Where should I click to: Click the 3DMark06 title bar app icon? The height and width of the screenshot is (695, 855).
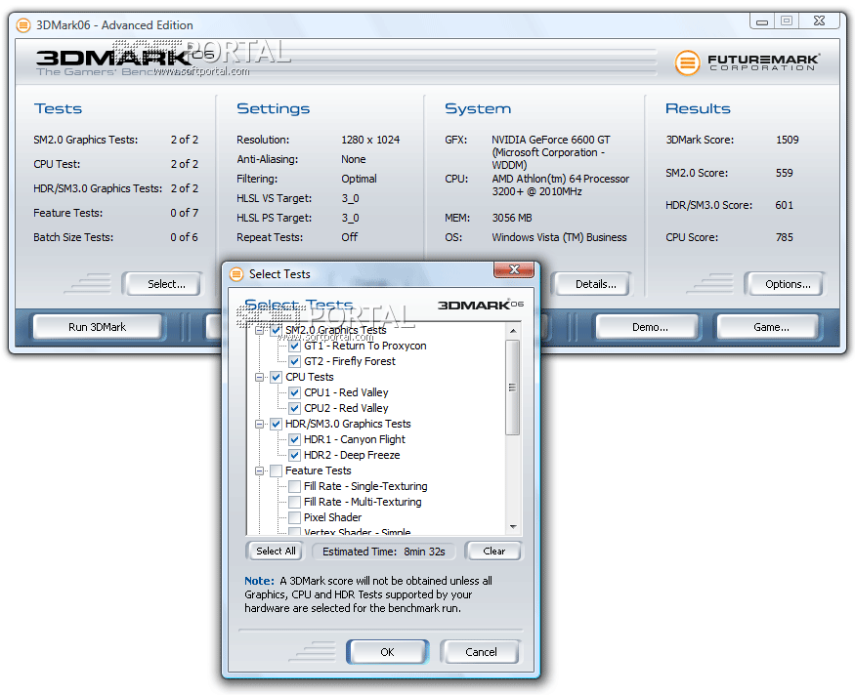[23, 25]
